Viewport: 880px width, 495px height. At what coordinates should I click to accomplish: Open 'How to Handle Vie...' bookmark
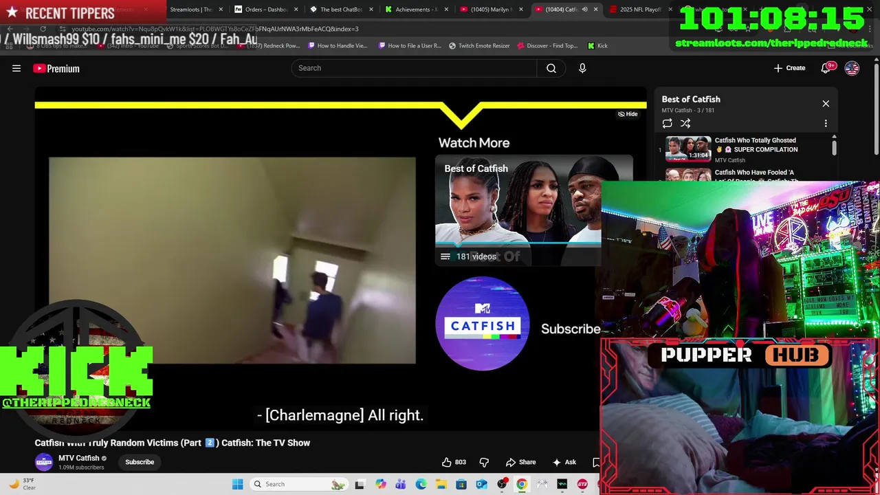[x=338, y=45]
